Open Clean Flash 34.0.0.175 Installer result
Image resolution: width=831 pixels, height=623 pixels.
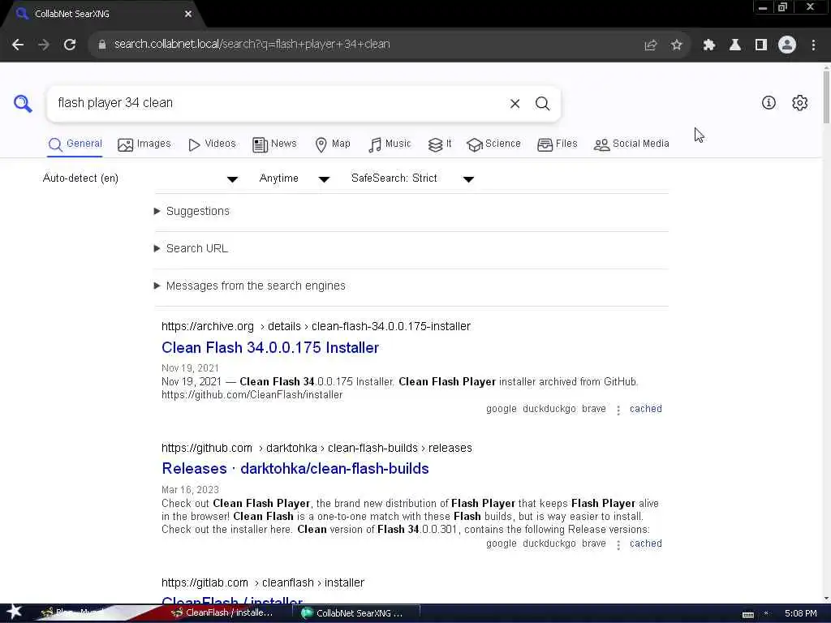[x=270, y=347]
